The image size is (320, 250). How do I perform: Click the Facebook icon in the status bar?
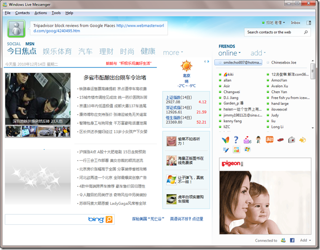click(292, 240)
